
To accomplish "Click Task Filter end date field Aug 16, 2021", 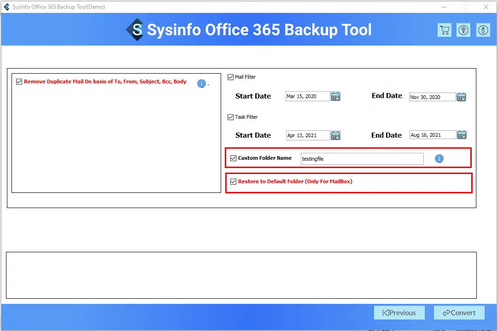I will click(x=433, y=134).
